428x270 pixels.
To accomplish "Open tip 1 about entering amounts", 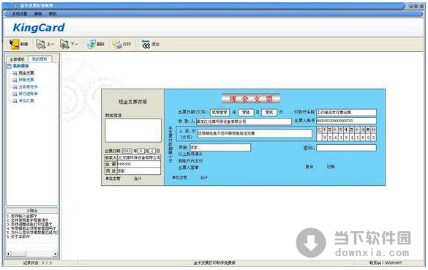I will [x=22, y=216].
